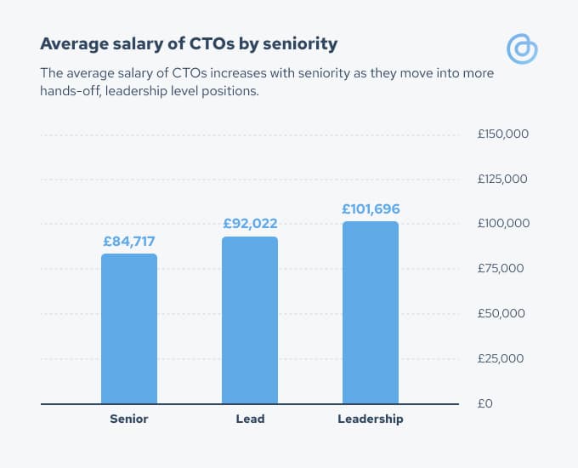Image resolution: width=578 pixels, height=468 pixels.
Task: Click the Lead axis label
Action: pos(250,419)
